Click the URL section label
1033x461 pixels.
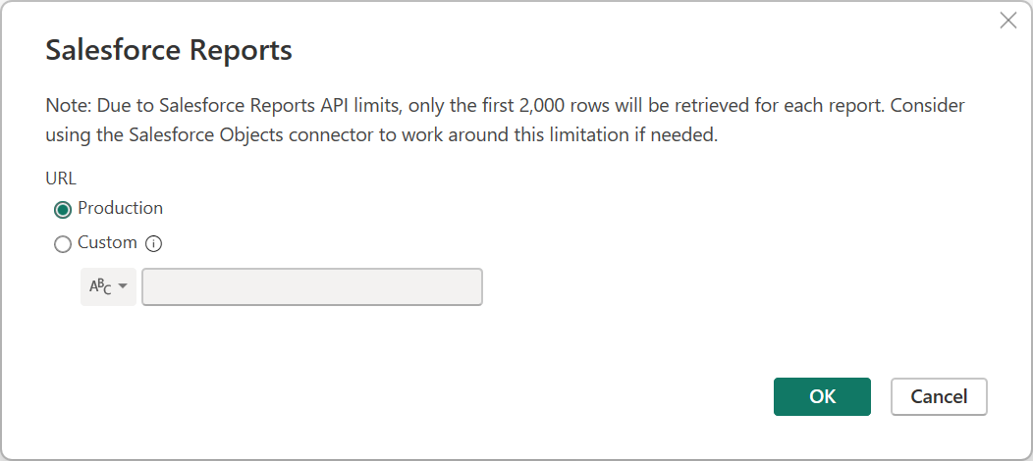(61, 179)
